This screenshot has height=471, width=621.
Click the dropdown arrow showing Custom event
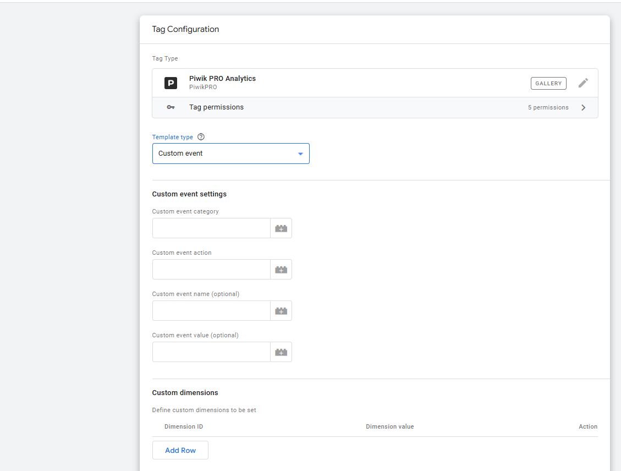[300, 154]
